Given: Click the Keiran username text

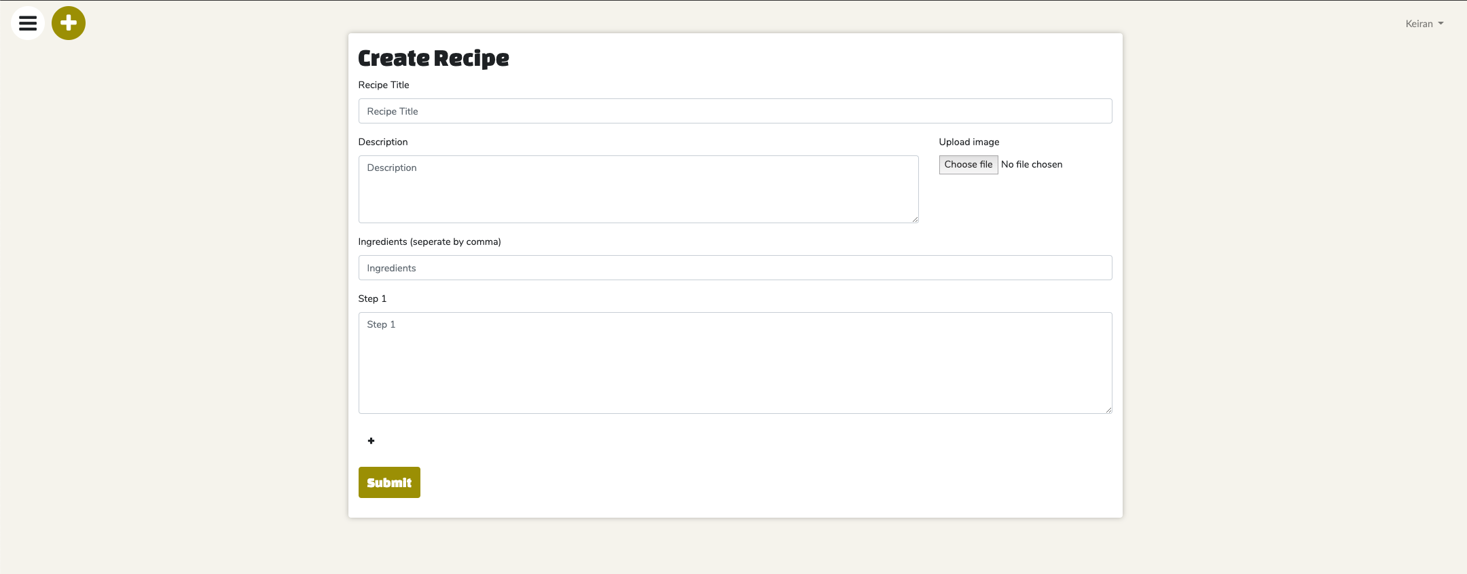Looking at the screenshot, I should [1419, 24].
